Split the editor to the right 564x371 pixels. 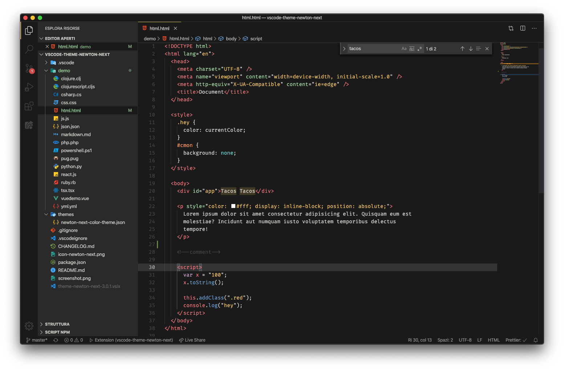[x=523, y=28]
